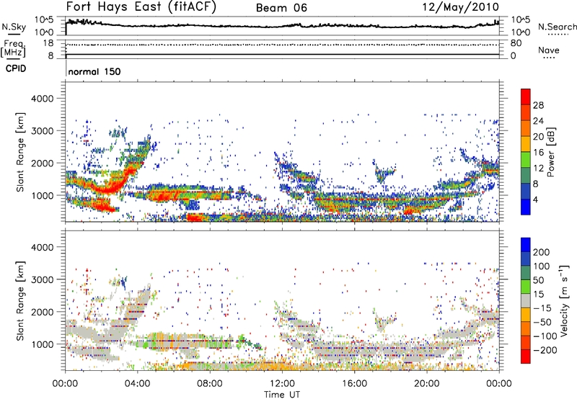577x399 pixels.
Task: Click the 'Velocity [m s-1]' colorbar title
Action: coord(565,300)
